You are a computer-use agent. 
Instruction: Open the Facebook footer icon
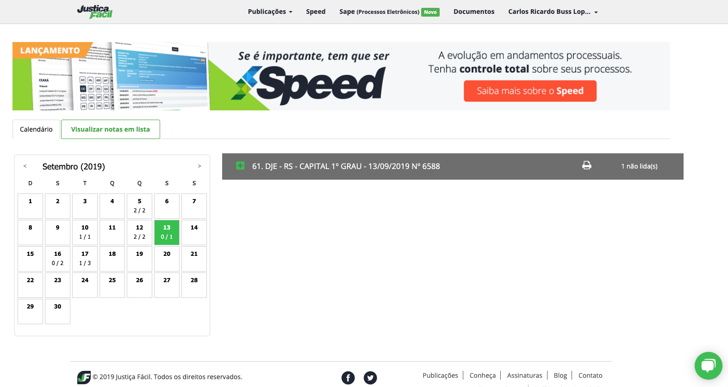348,378
